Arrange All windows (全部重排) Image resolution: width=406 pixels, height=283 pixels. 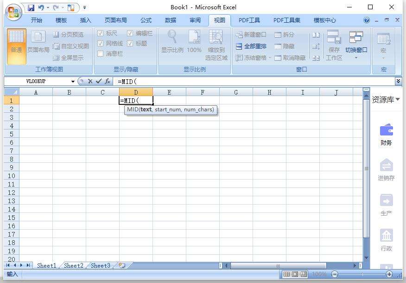[251, 46]
